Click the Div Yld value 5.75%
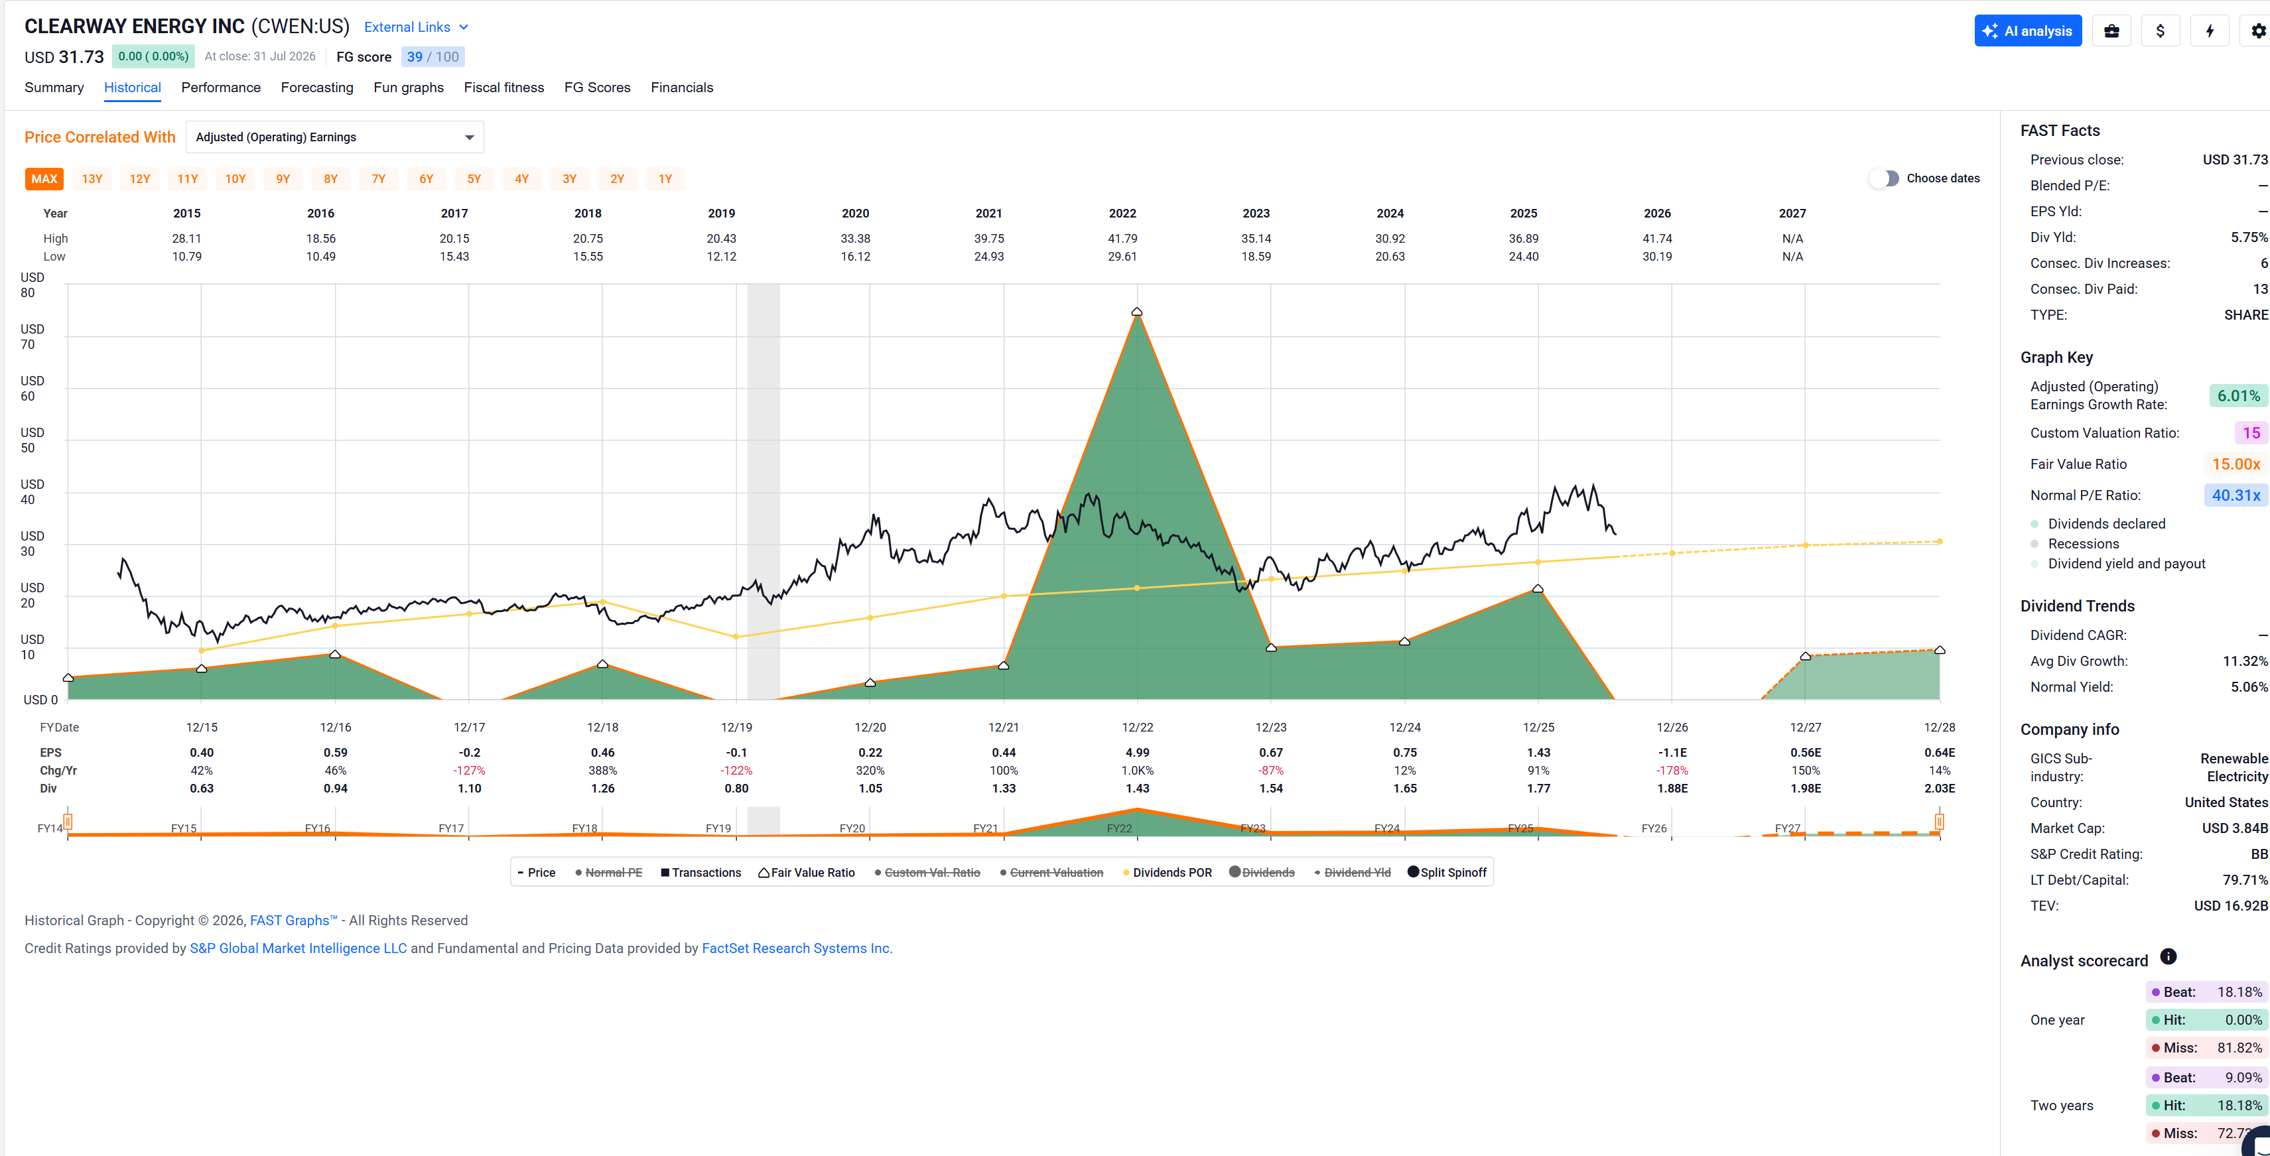 tap(2249, 237)
